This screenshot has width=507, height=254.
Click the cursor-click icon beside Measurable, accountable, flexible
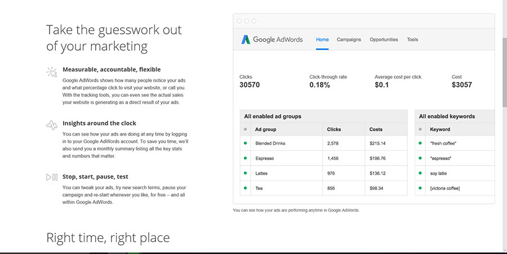pyautogui.click(x=52, y=72)
